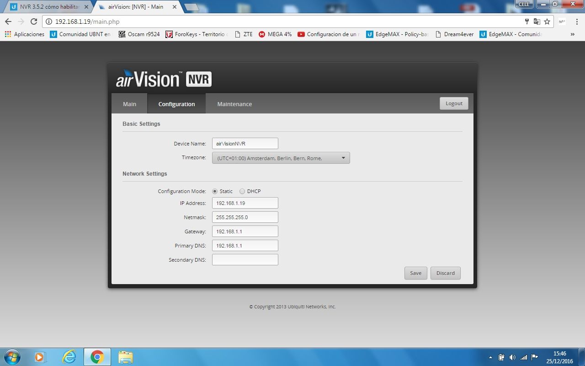
Task: Show more bookmarks with the chevron
Action: coord(572,34)
